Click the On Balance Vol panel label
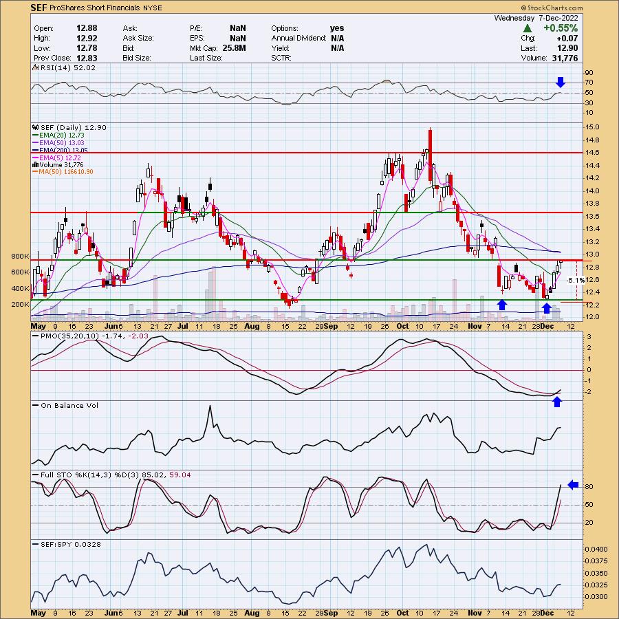Image resolution: width=619 pixels, height=619 pixels. [69, 405]
